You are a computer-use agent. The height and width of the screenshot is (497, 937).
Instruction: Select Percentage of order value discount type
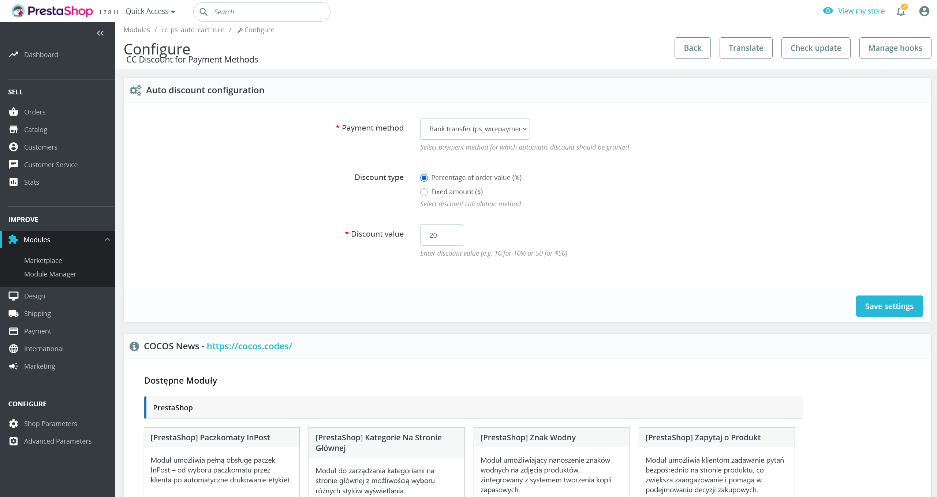(x=424, y=178)
